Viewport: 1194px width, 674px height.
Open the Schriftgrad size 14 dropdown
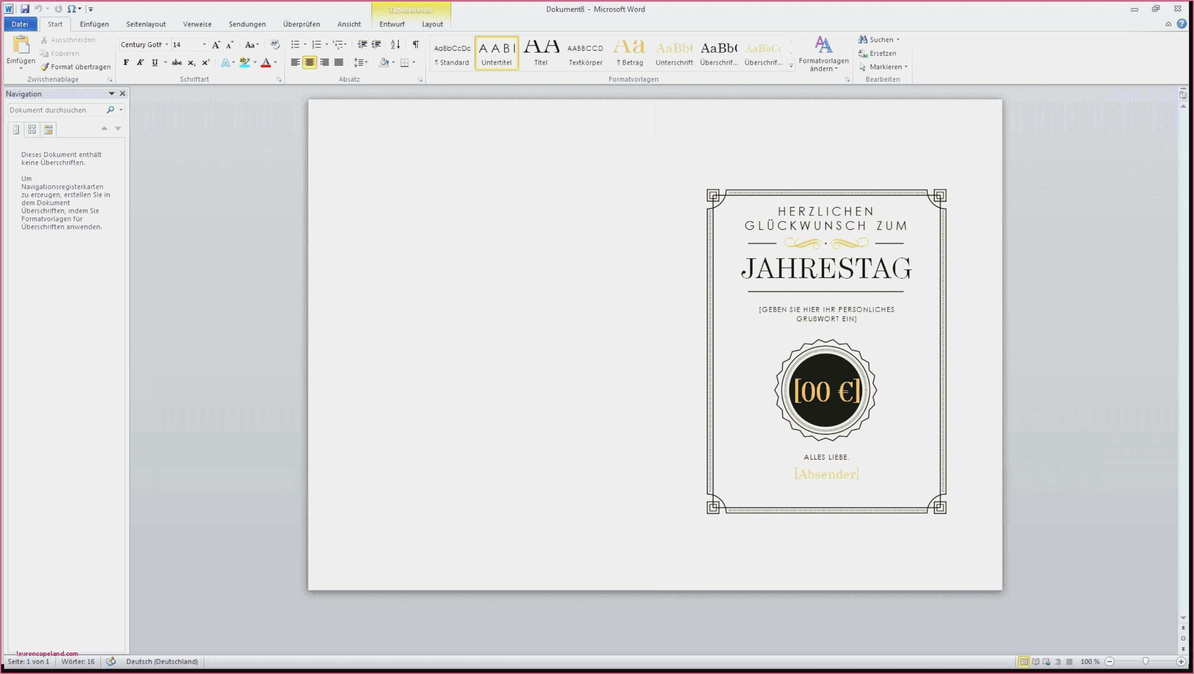tap(204, 44)
